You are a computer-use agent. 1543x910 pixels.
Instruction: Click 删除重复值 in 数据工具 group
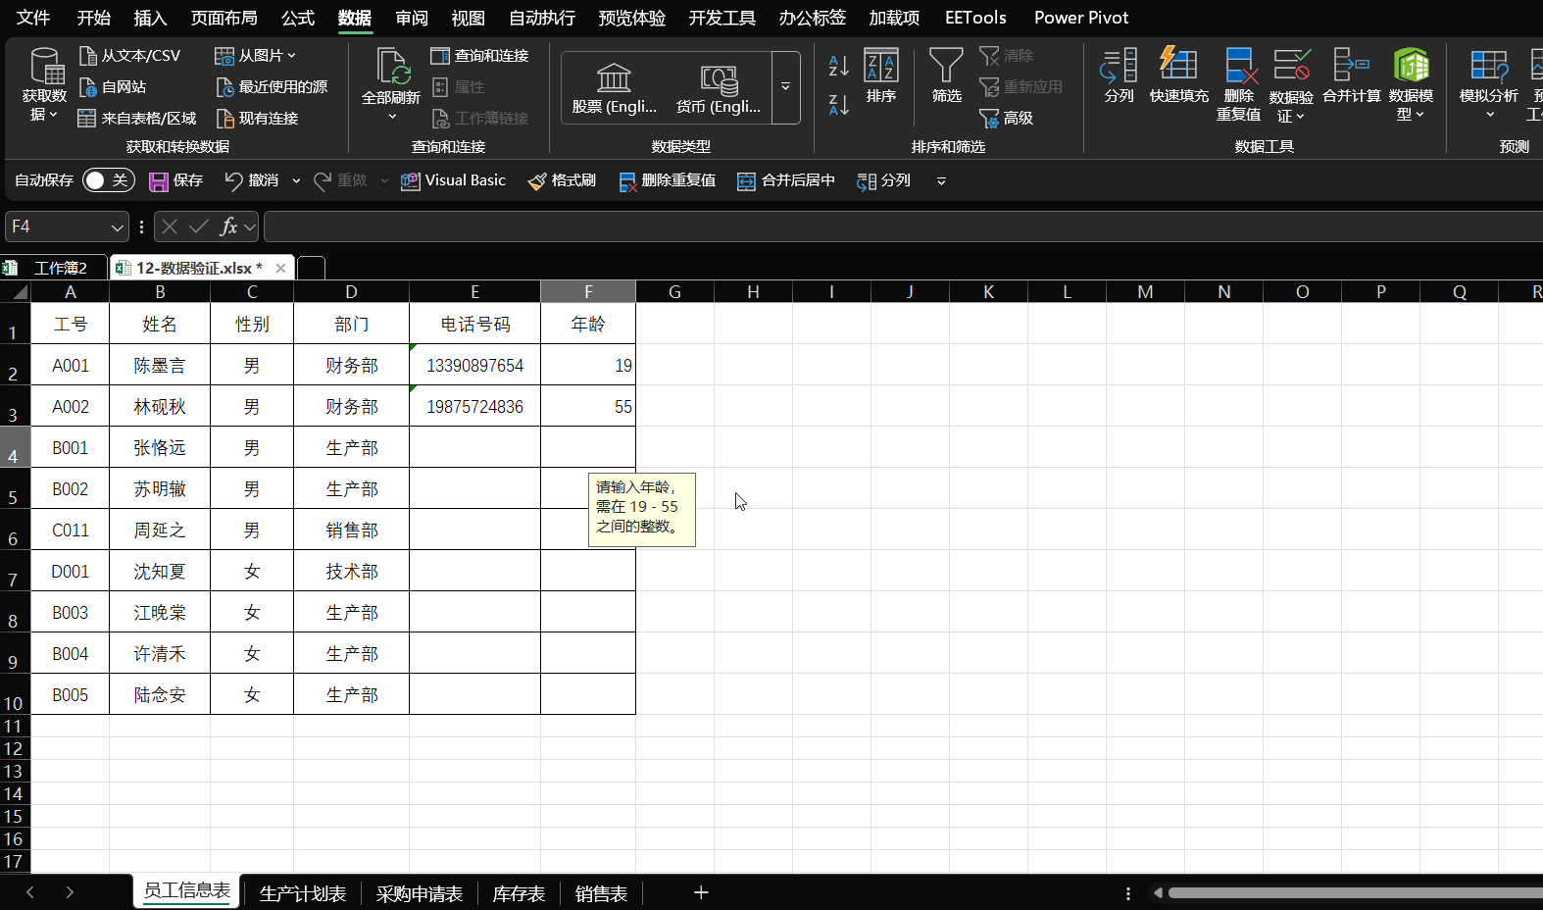point(1239,84)
